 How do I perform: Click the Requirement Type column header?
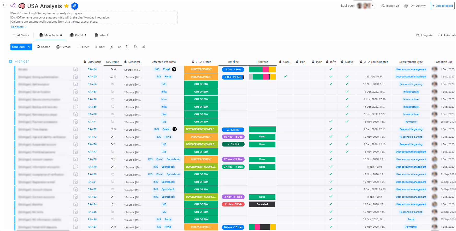point(411,62)
